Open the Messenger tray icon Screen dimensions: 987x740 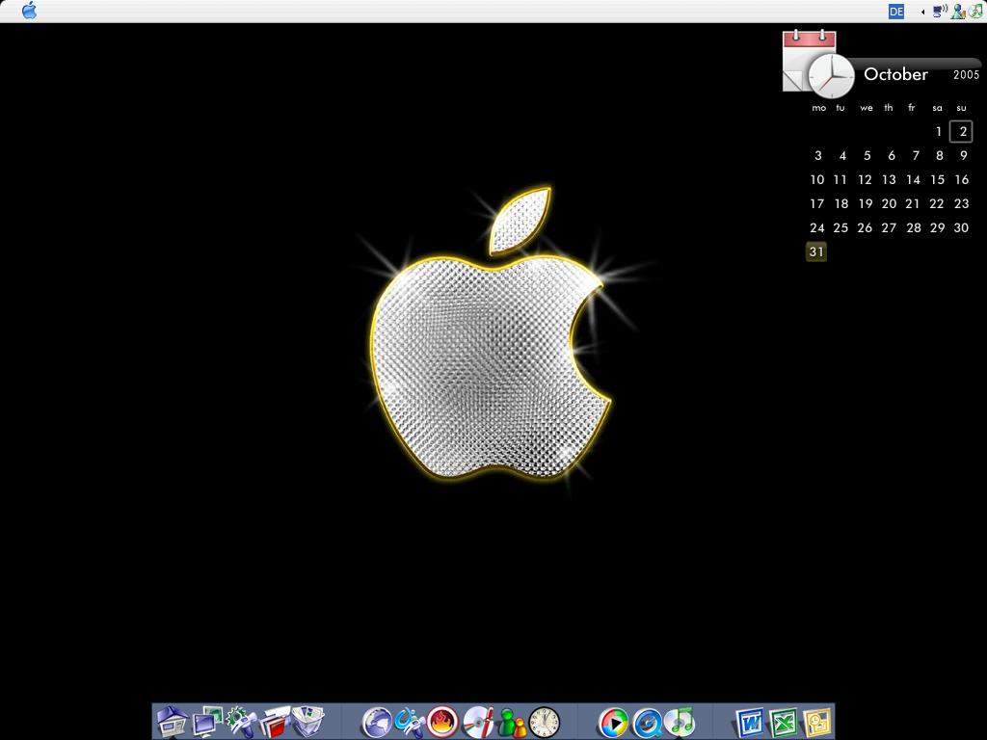pyautogui.click(x=958, y=12)
